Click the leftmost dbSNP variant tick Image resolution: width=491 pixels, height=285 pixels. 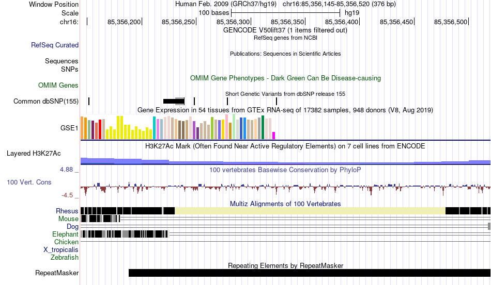click(89, 101)
